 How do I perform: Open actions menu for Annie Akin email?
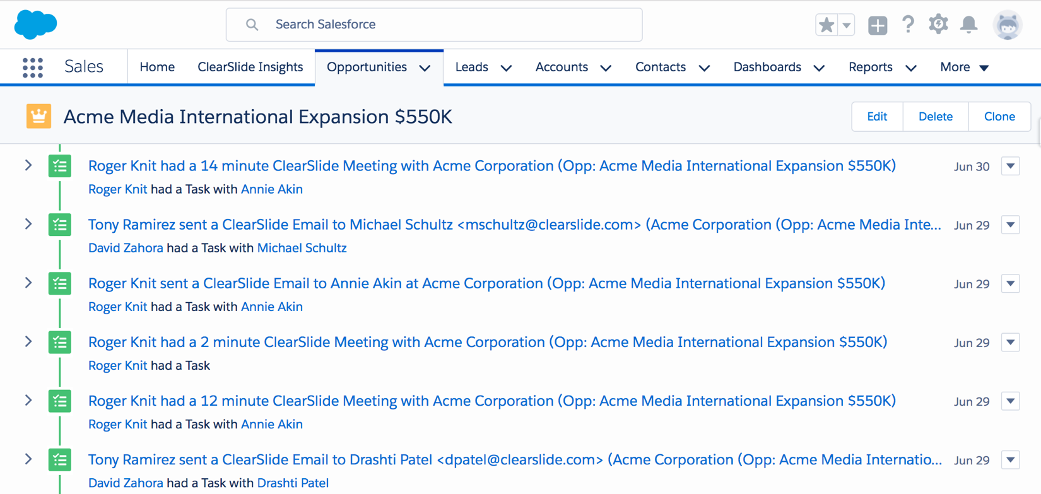point(1011,284)
